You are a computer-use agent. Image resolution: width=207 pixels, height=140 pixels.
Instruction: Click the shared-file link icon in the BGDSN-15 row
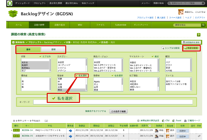(199, 136)
